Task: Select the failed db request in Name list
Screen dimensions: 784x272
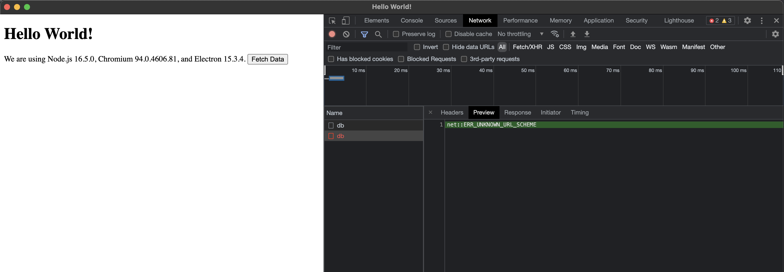Action: tap(340, 136)
